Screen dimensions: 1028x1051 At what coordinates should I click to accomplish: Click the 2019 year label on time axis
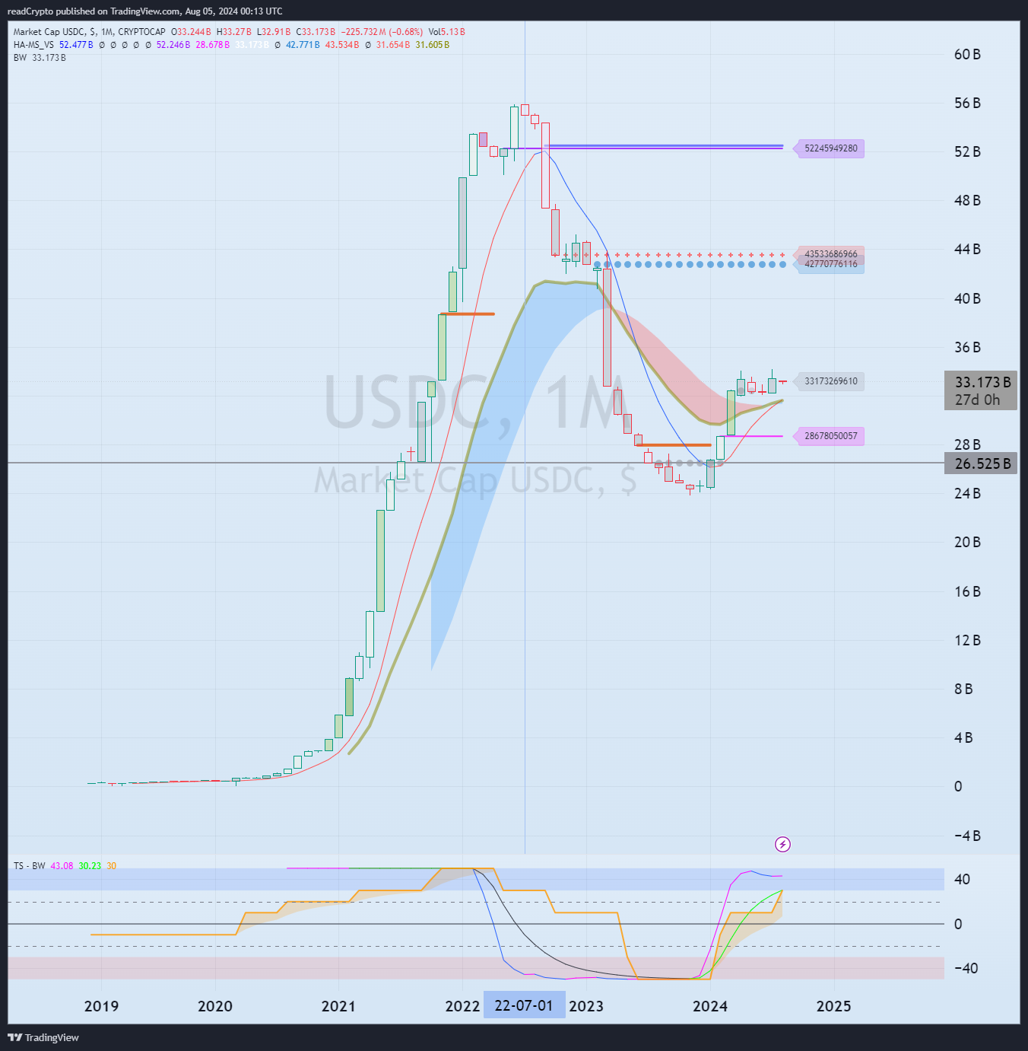[x=101, y=1006]
